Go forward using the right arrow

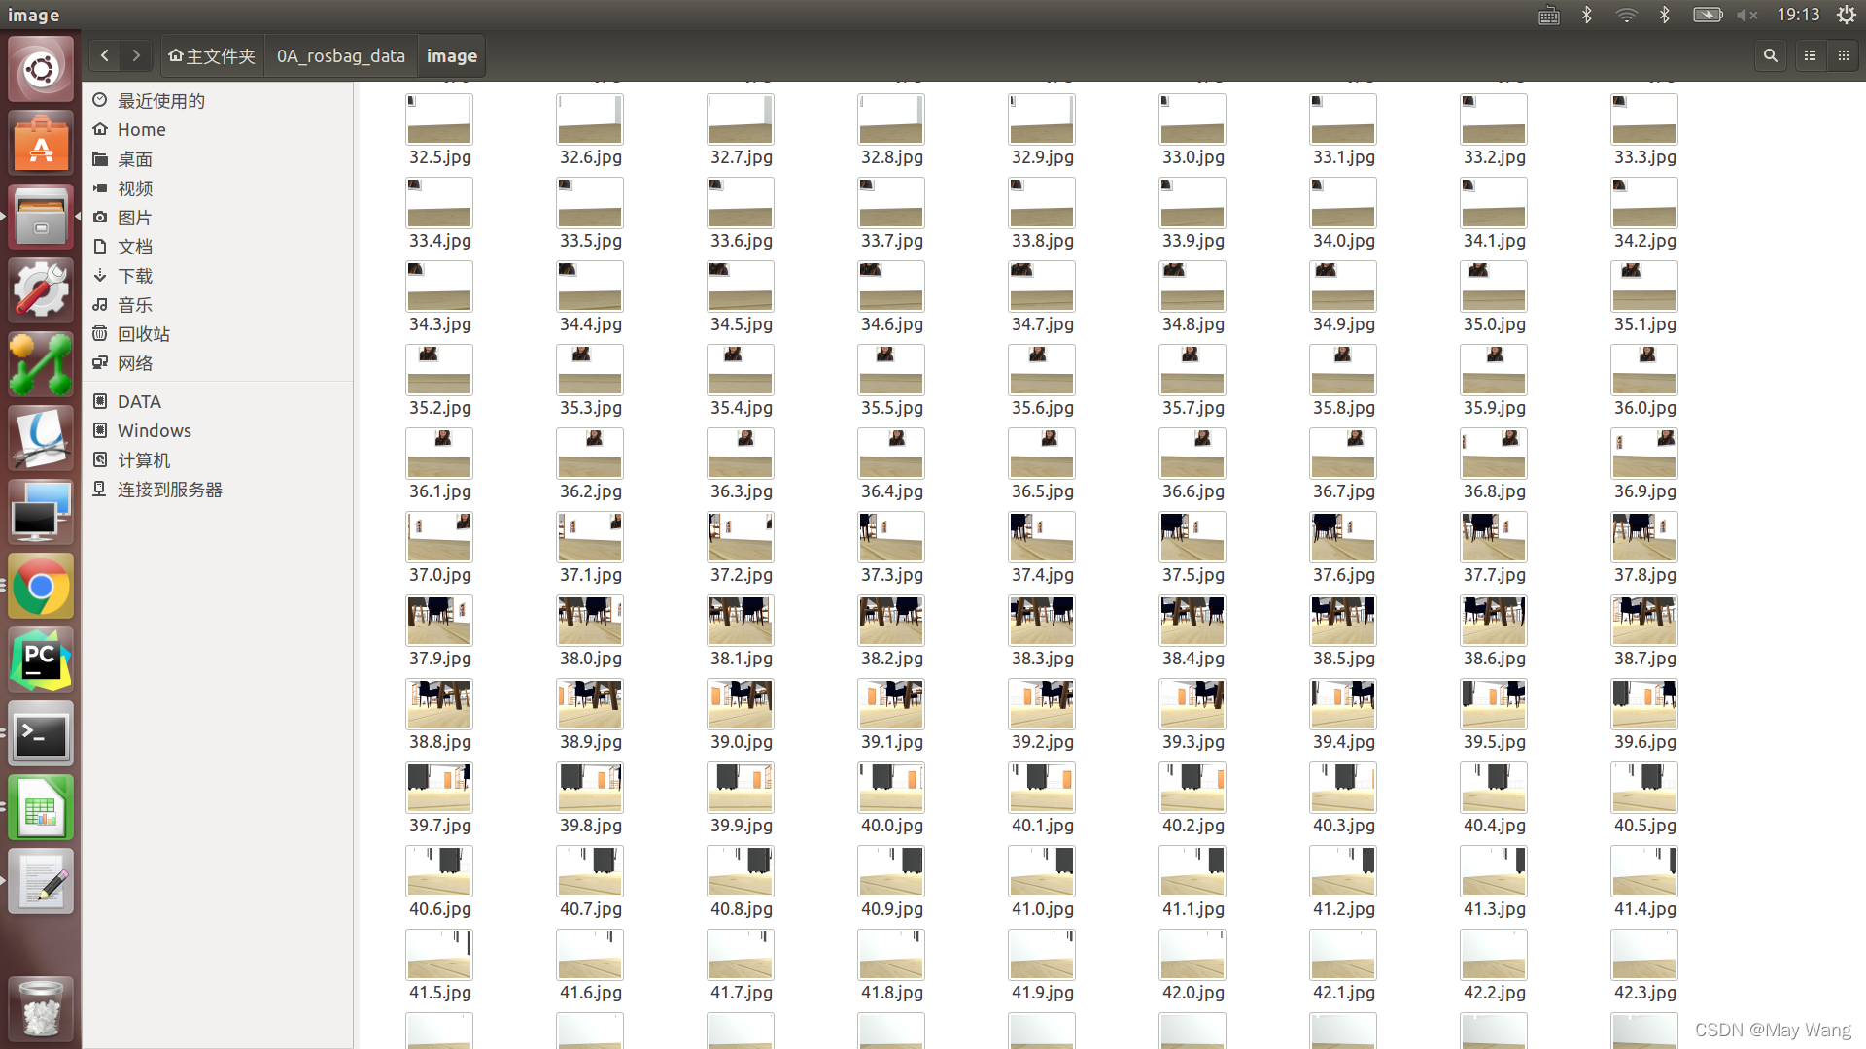point(136,56)
